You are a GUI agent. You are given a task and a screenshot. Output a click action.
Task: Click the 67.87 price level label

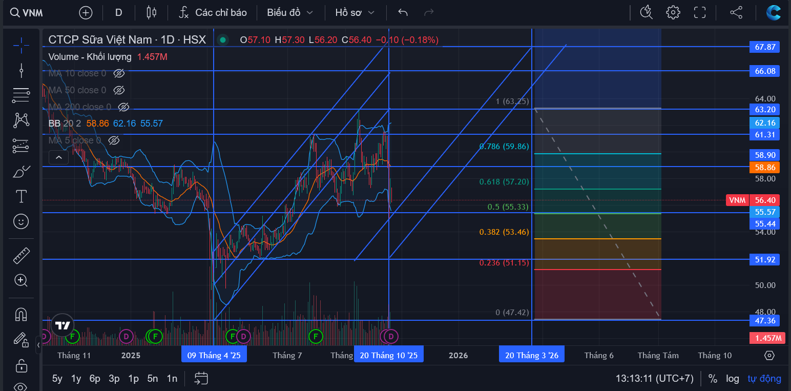764,47
